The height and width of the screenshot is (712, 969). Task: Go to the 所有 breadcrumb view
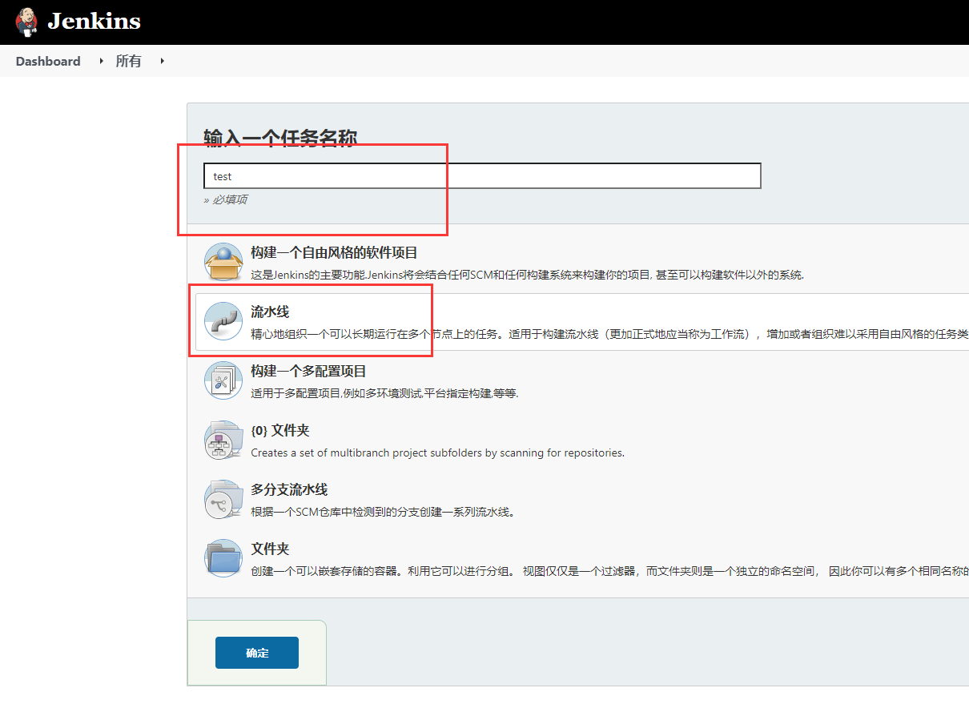128,61
